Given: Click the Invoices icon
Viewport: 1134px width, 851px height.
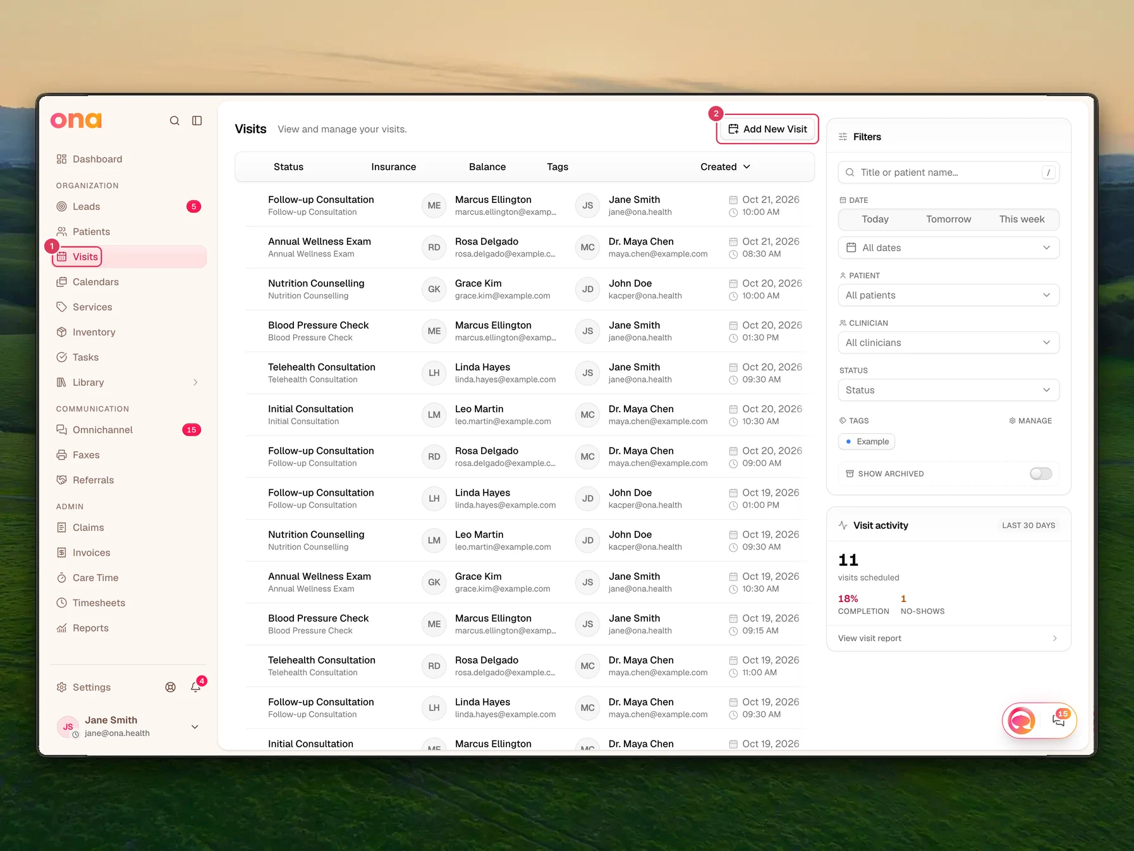Looking at the screenshot, I should 61,553.
